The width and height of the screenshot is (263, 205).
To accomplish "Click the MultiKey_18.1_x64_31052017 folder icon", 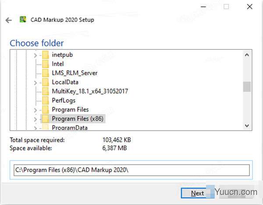I will [x=45, y=91].
